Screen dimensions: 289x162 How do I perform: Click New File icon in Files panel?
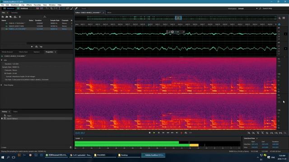pos(11,17)
